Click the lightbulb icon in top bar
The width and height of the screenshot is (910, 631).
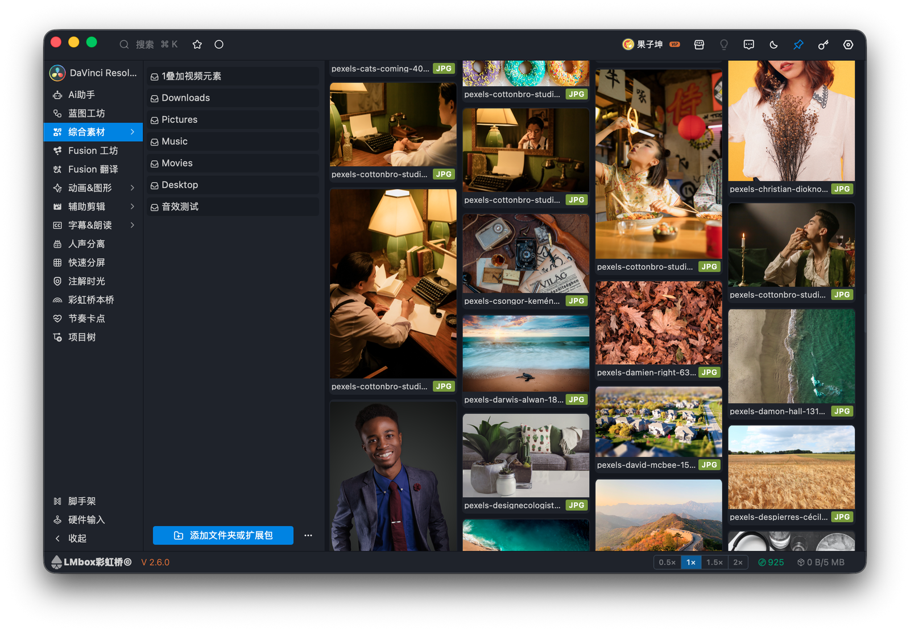(724, 44)
